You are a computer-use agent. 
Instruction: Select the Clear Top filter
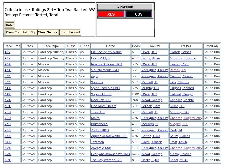point(13,32)
